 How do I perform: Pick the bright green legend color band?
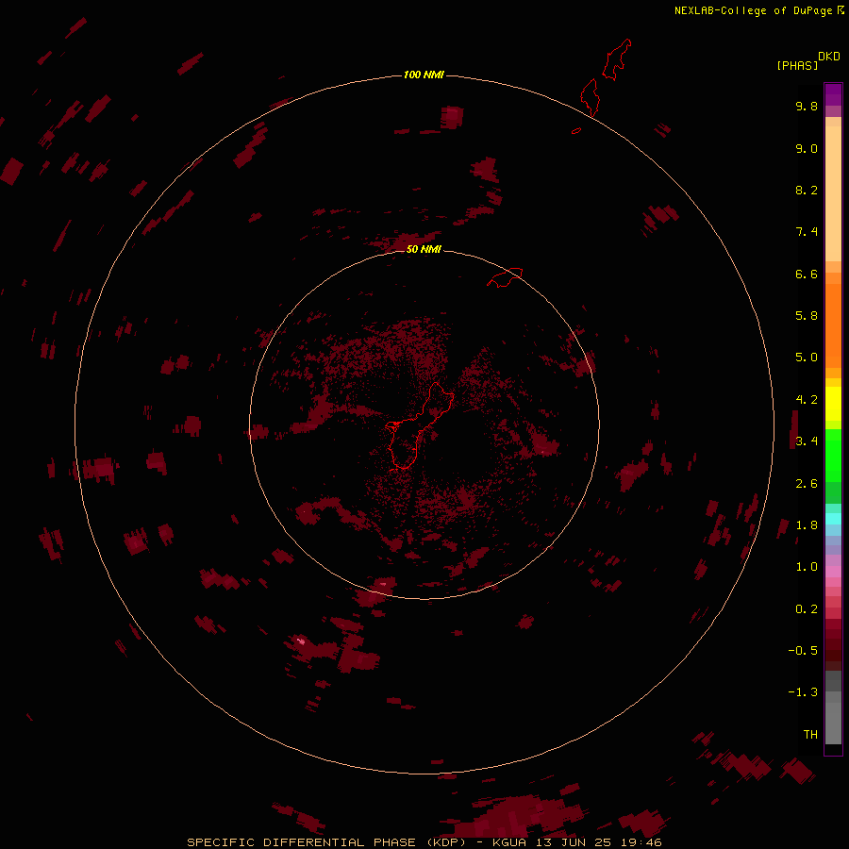point(833,455)
